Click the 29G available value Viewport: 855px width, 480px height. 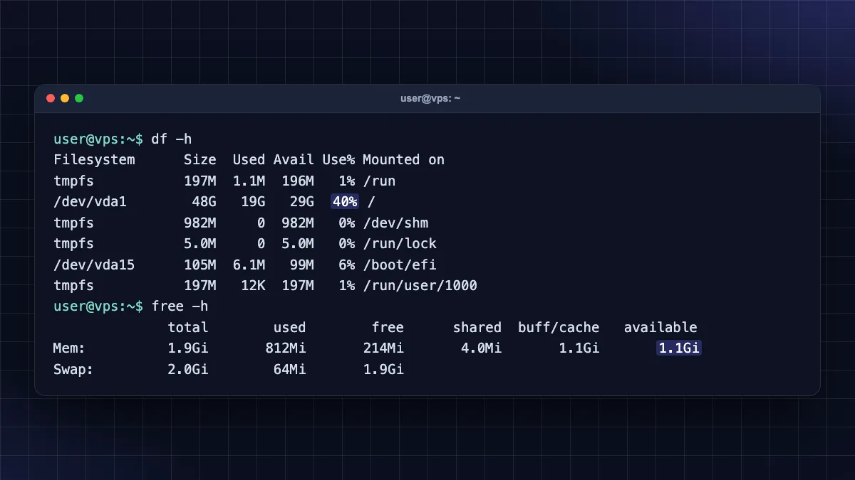coord(302,202)
